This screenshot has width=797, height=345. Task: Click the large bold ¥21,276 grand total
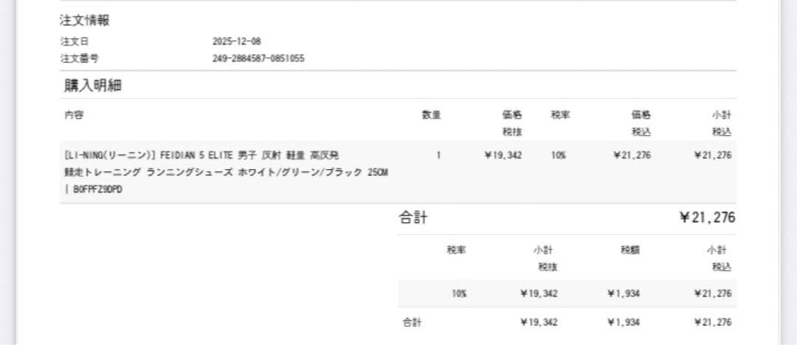(x=707, y=218)
